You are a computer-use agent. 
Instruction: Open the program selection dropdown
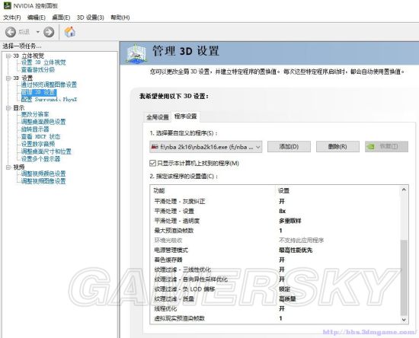(x=206, y=147)
